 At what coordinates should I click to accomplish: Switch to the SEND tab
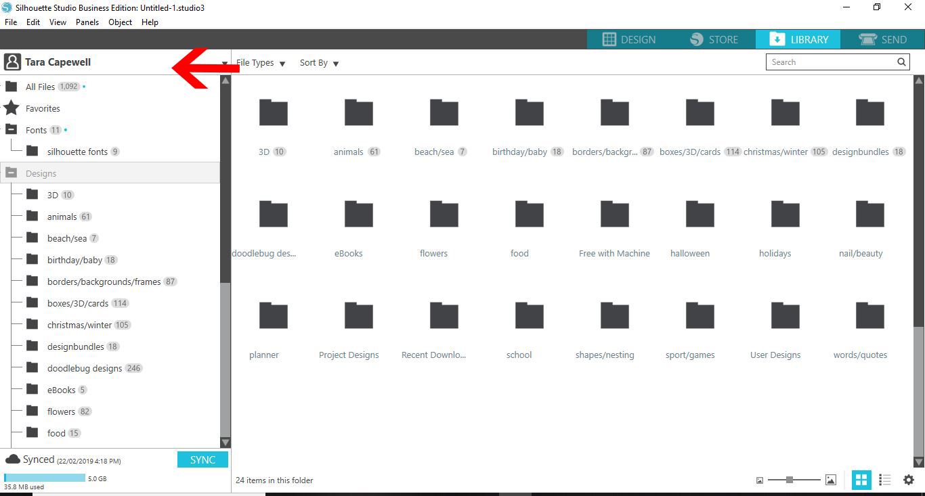tap(882, 39)
